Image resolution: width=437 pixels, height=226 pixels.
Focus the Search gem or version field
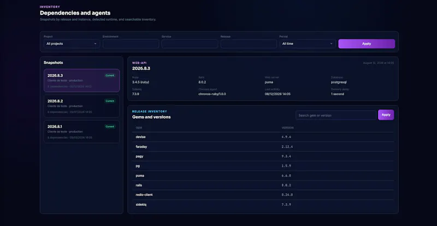[336, 115]
